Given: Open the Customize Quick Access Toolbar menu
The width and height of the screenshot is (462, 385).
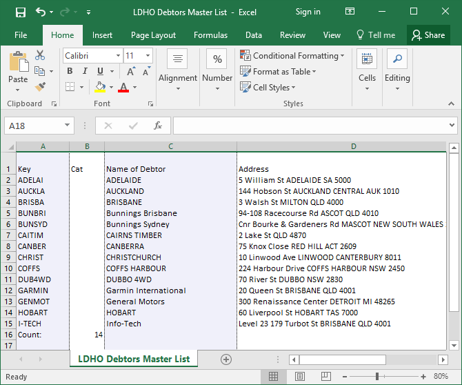Looking at the screenshot, I should 88,12.
